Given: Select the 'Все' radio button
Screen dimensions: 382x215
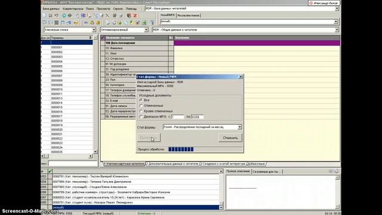Looking at the screenshot, I should [x=141, y=100].
